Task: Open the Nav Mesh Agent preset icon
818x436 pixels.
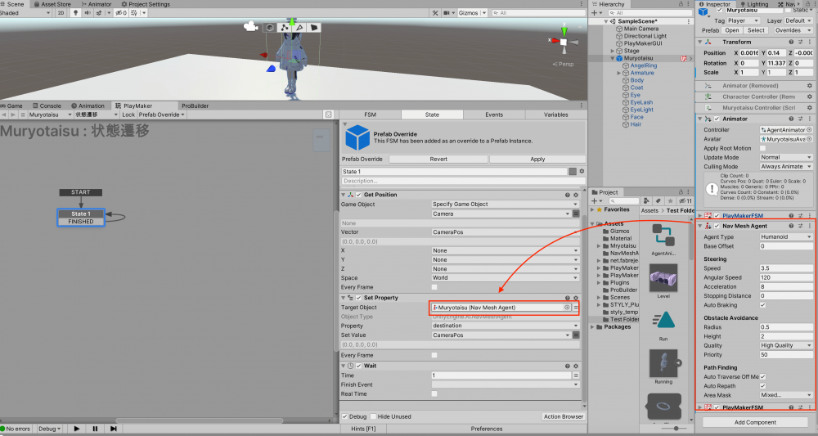Action: coord(800,226)
